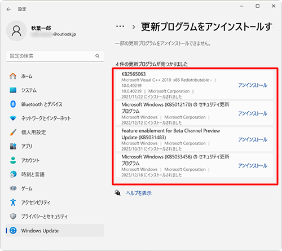This screenshot has width=282, height=251.
Task: Click the 2022/12/12 install date text
Action: click(x=152, y=123)
